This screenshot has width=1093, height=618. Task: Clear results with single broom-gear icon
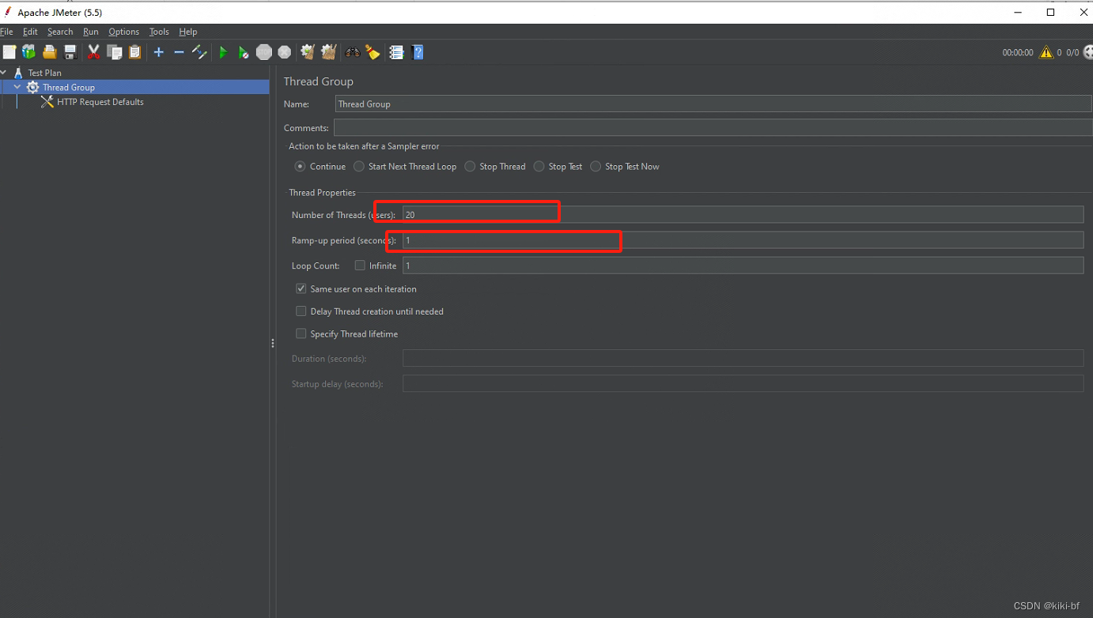click(308, 52)
